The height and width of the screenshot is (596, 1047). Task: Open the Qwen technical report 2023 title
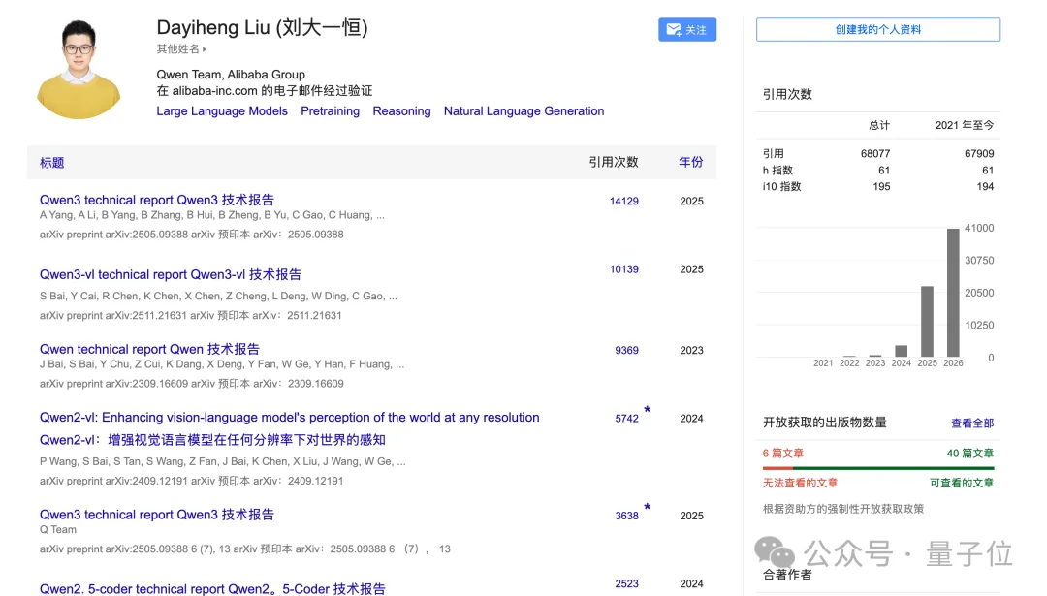[x=149, y=349]
